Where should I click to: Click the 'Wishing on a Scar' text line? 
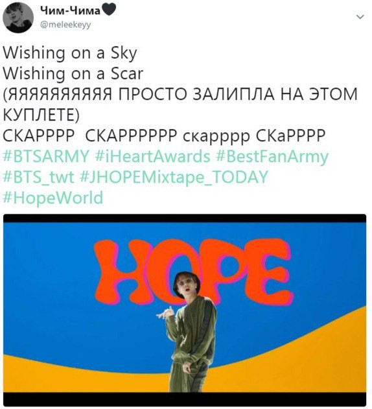tap(73, 74)
